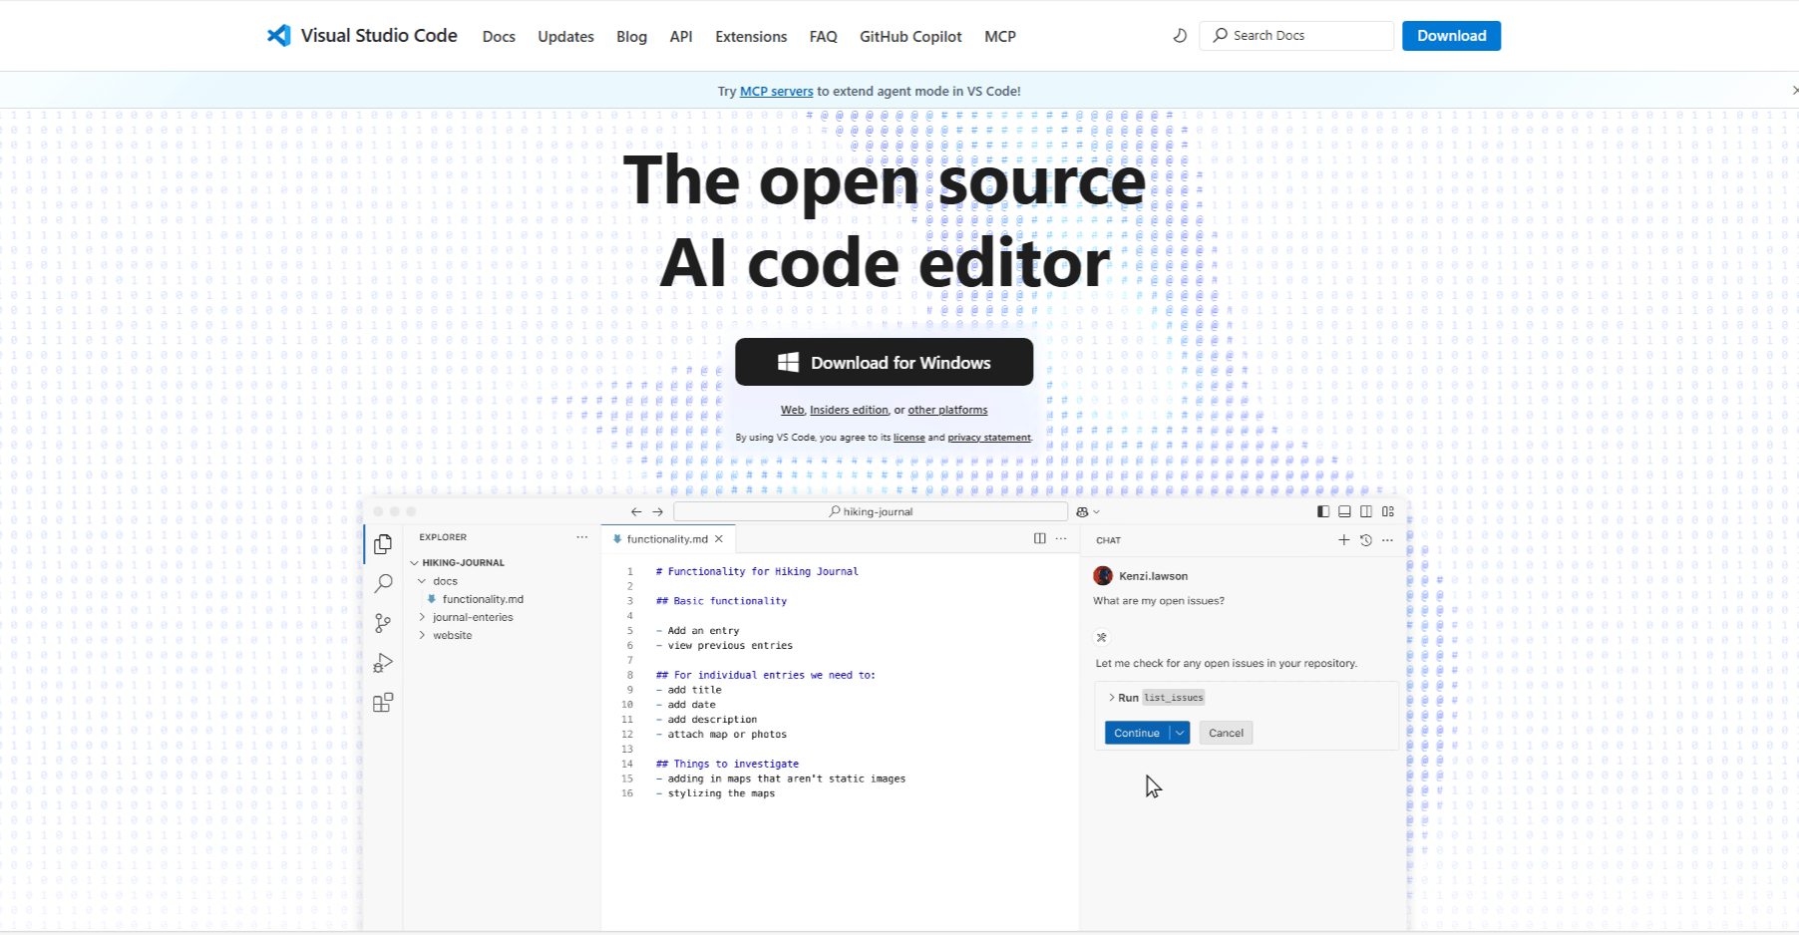
Task: Toggle primary sidebar layout icon
Action: coord(1323,511)
